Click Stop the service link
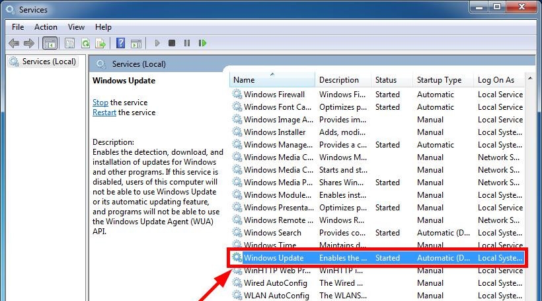This screenshot has height=301, width=542. tap(100, 103)
